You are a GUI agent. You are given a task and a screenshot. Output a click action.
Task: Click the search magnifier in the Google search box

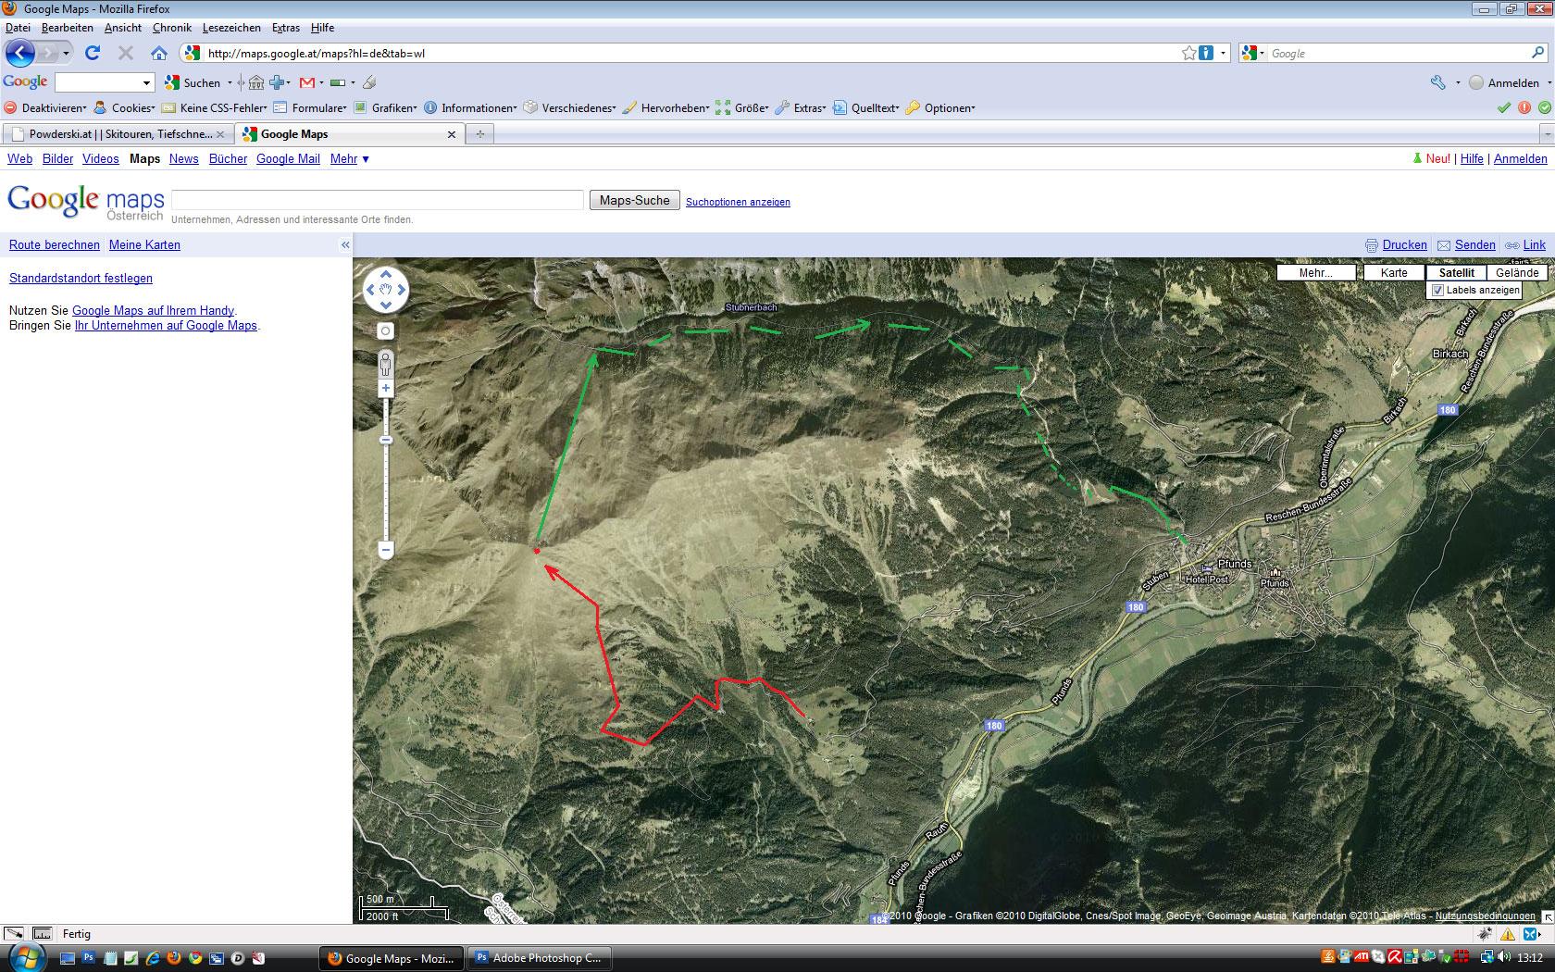1538,53
